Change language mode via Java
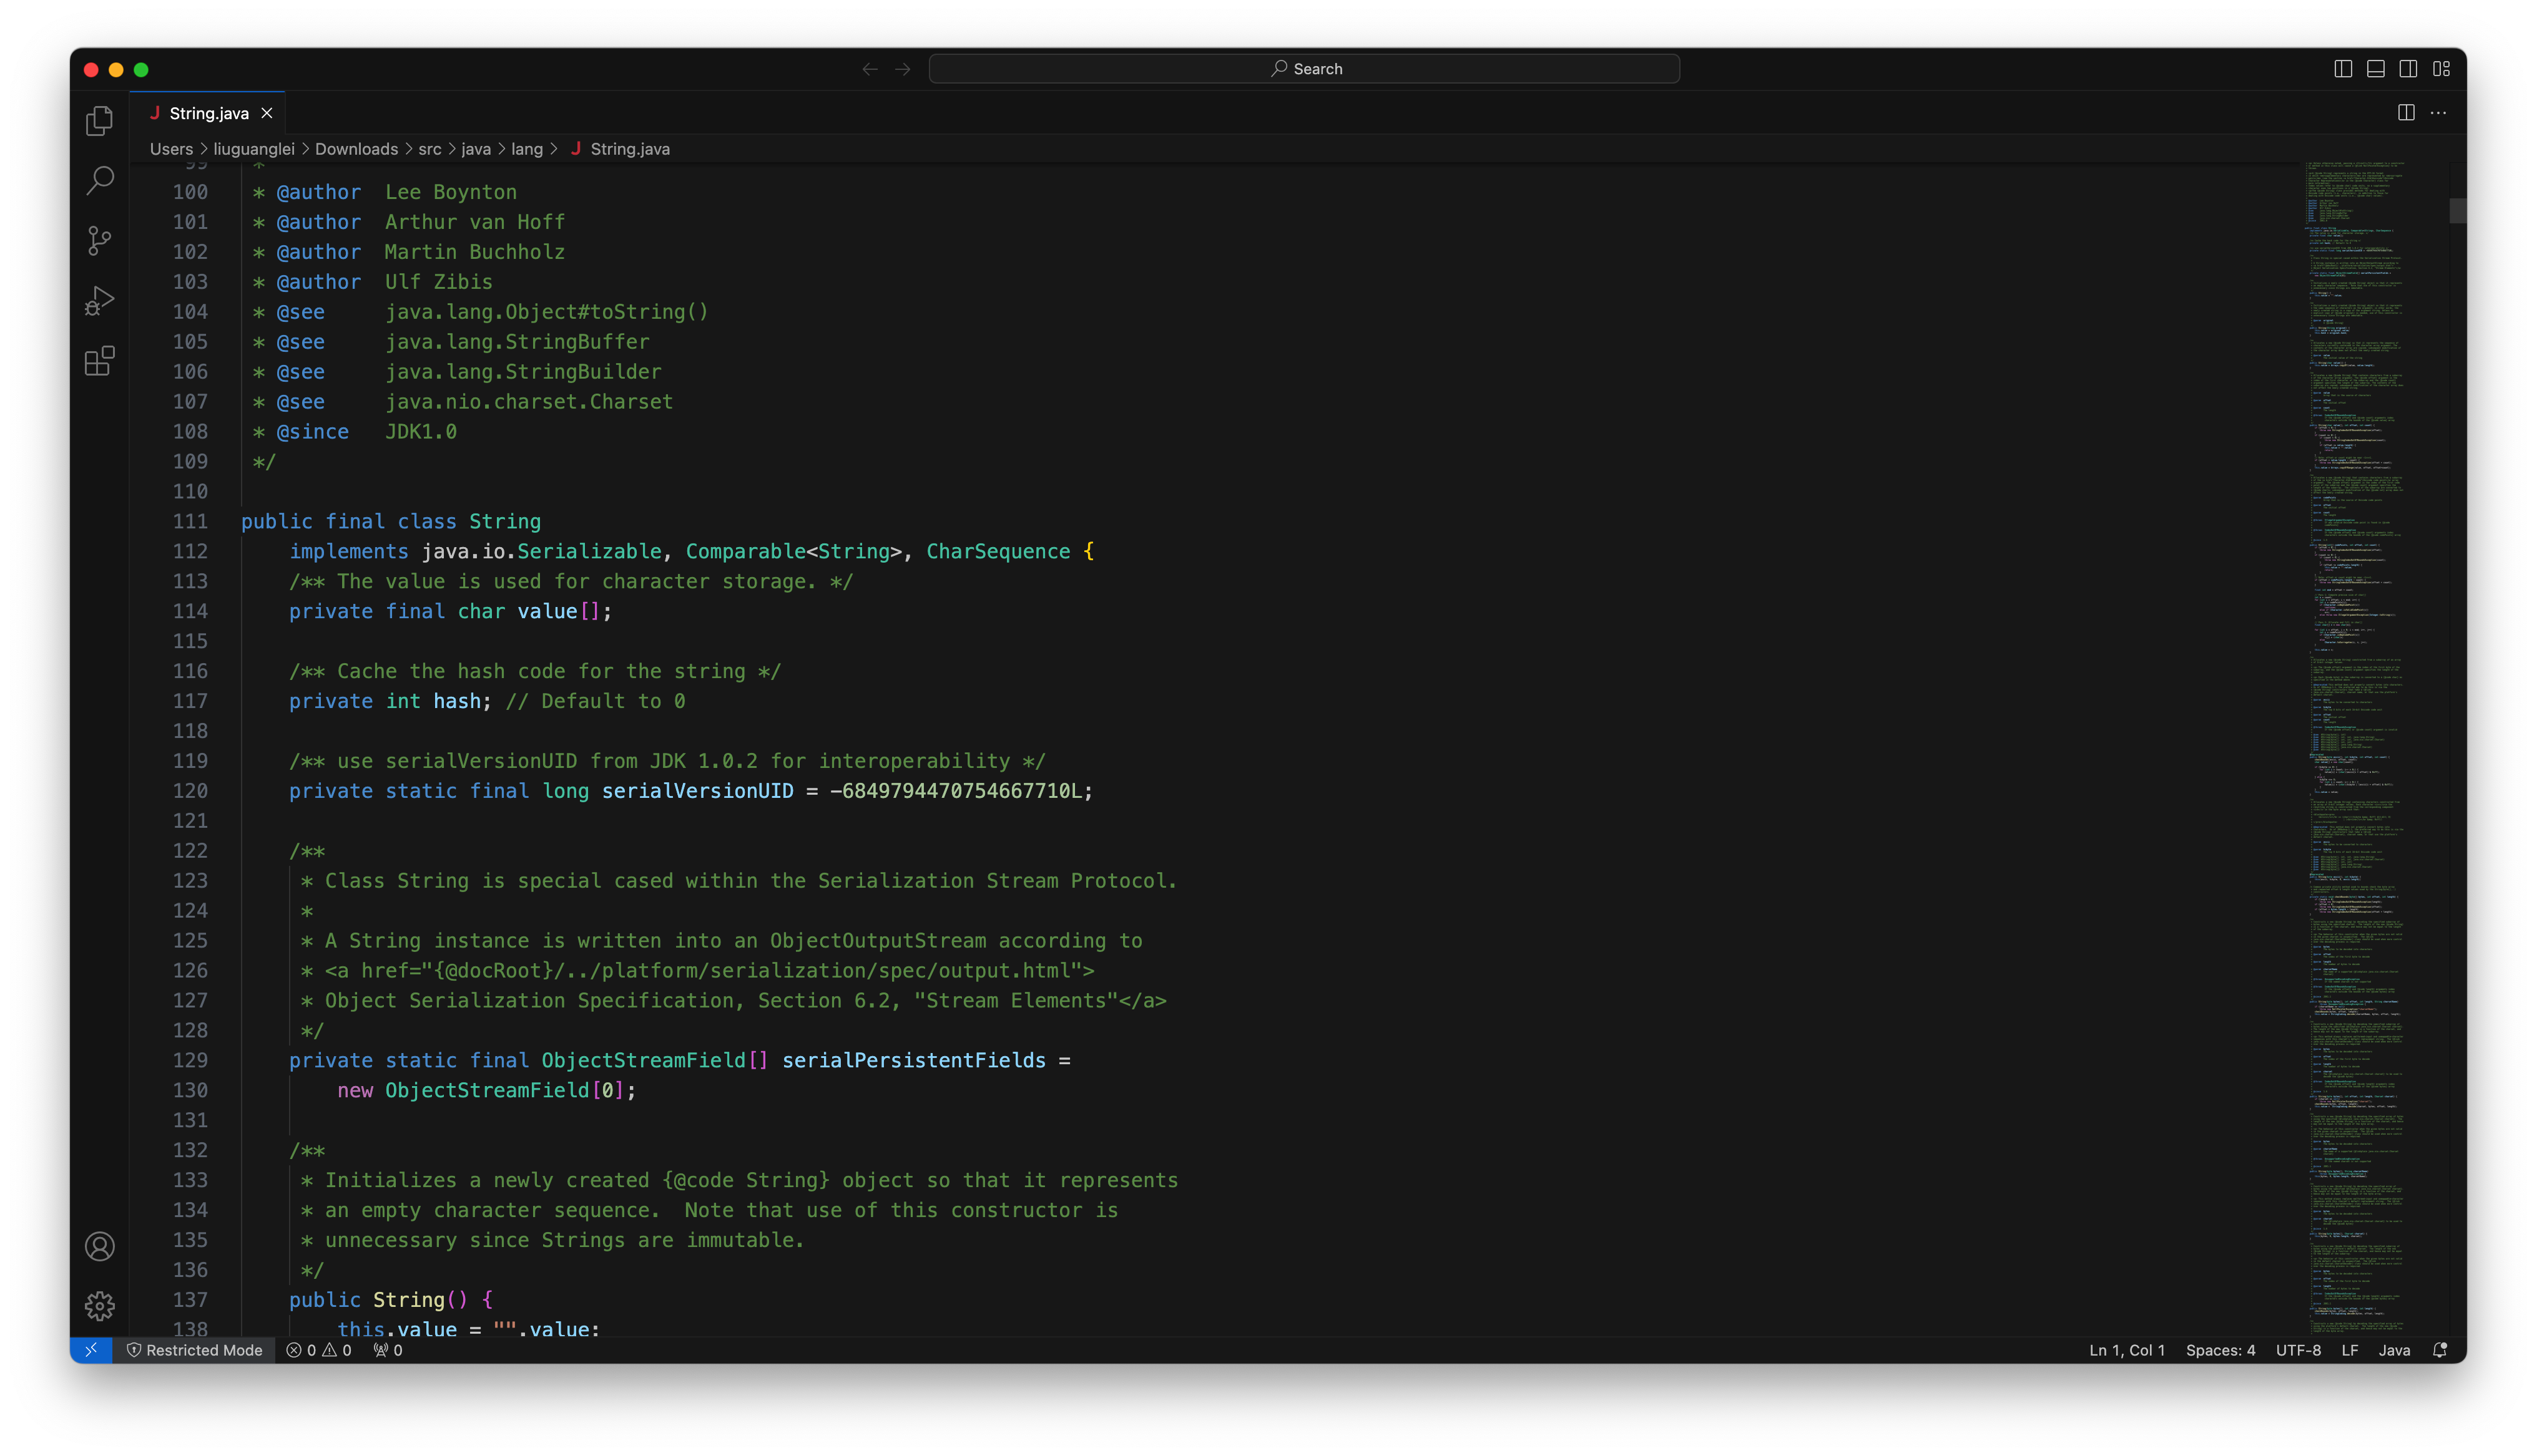Viewport: 2537px width, 1456px height. (2393, 1350)
